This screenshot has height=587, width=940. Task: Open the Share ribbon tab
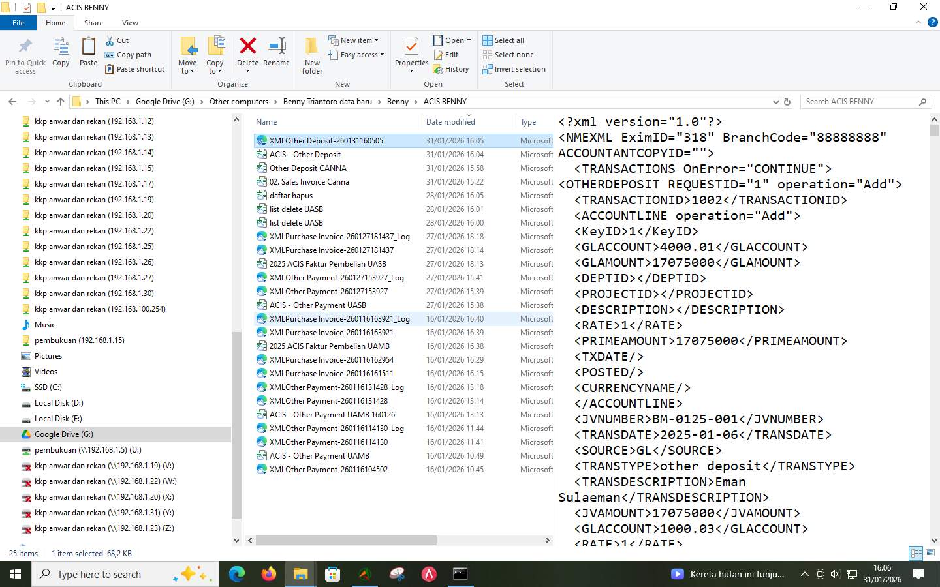[93, 22]
